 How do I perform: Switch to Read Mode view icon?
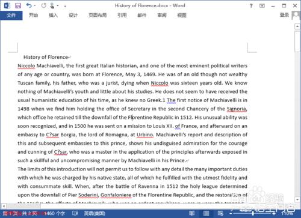[x=192, y=213]
